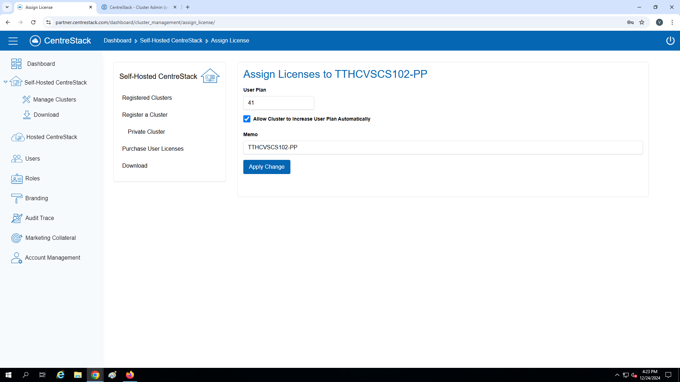Click the CentreStack cloud logo
Screen dimensions: 680x382
[x=35, y=41]
